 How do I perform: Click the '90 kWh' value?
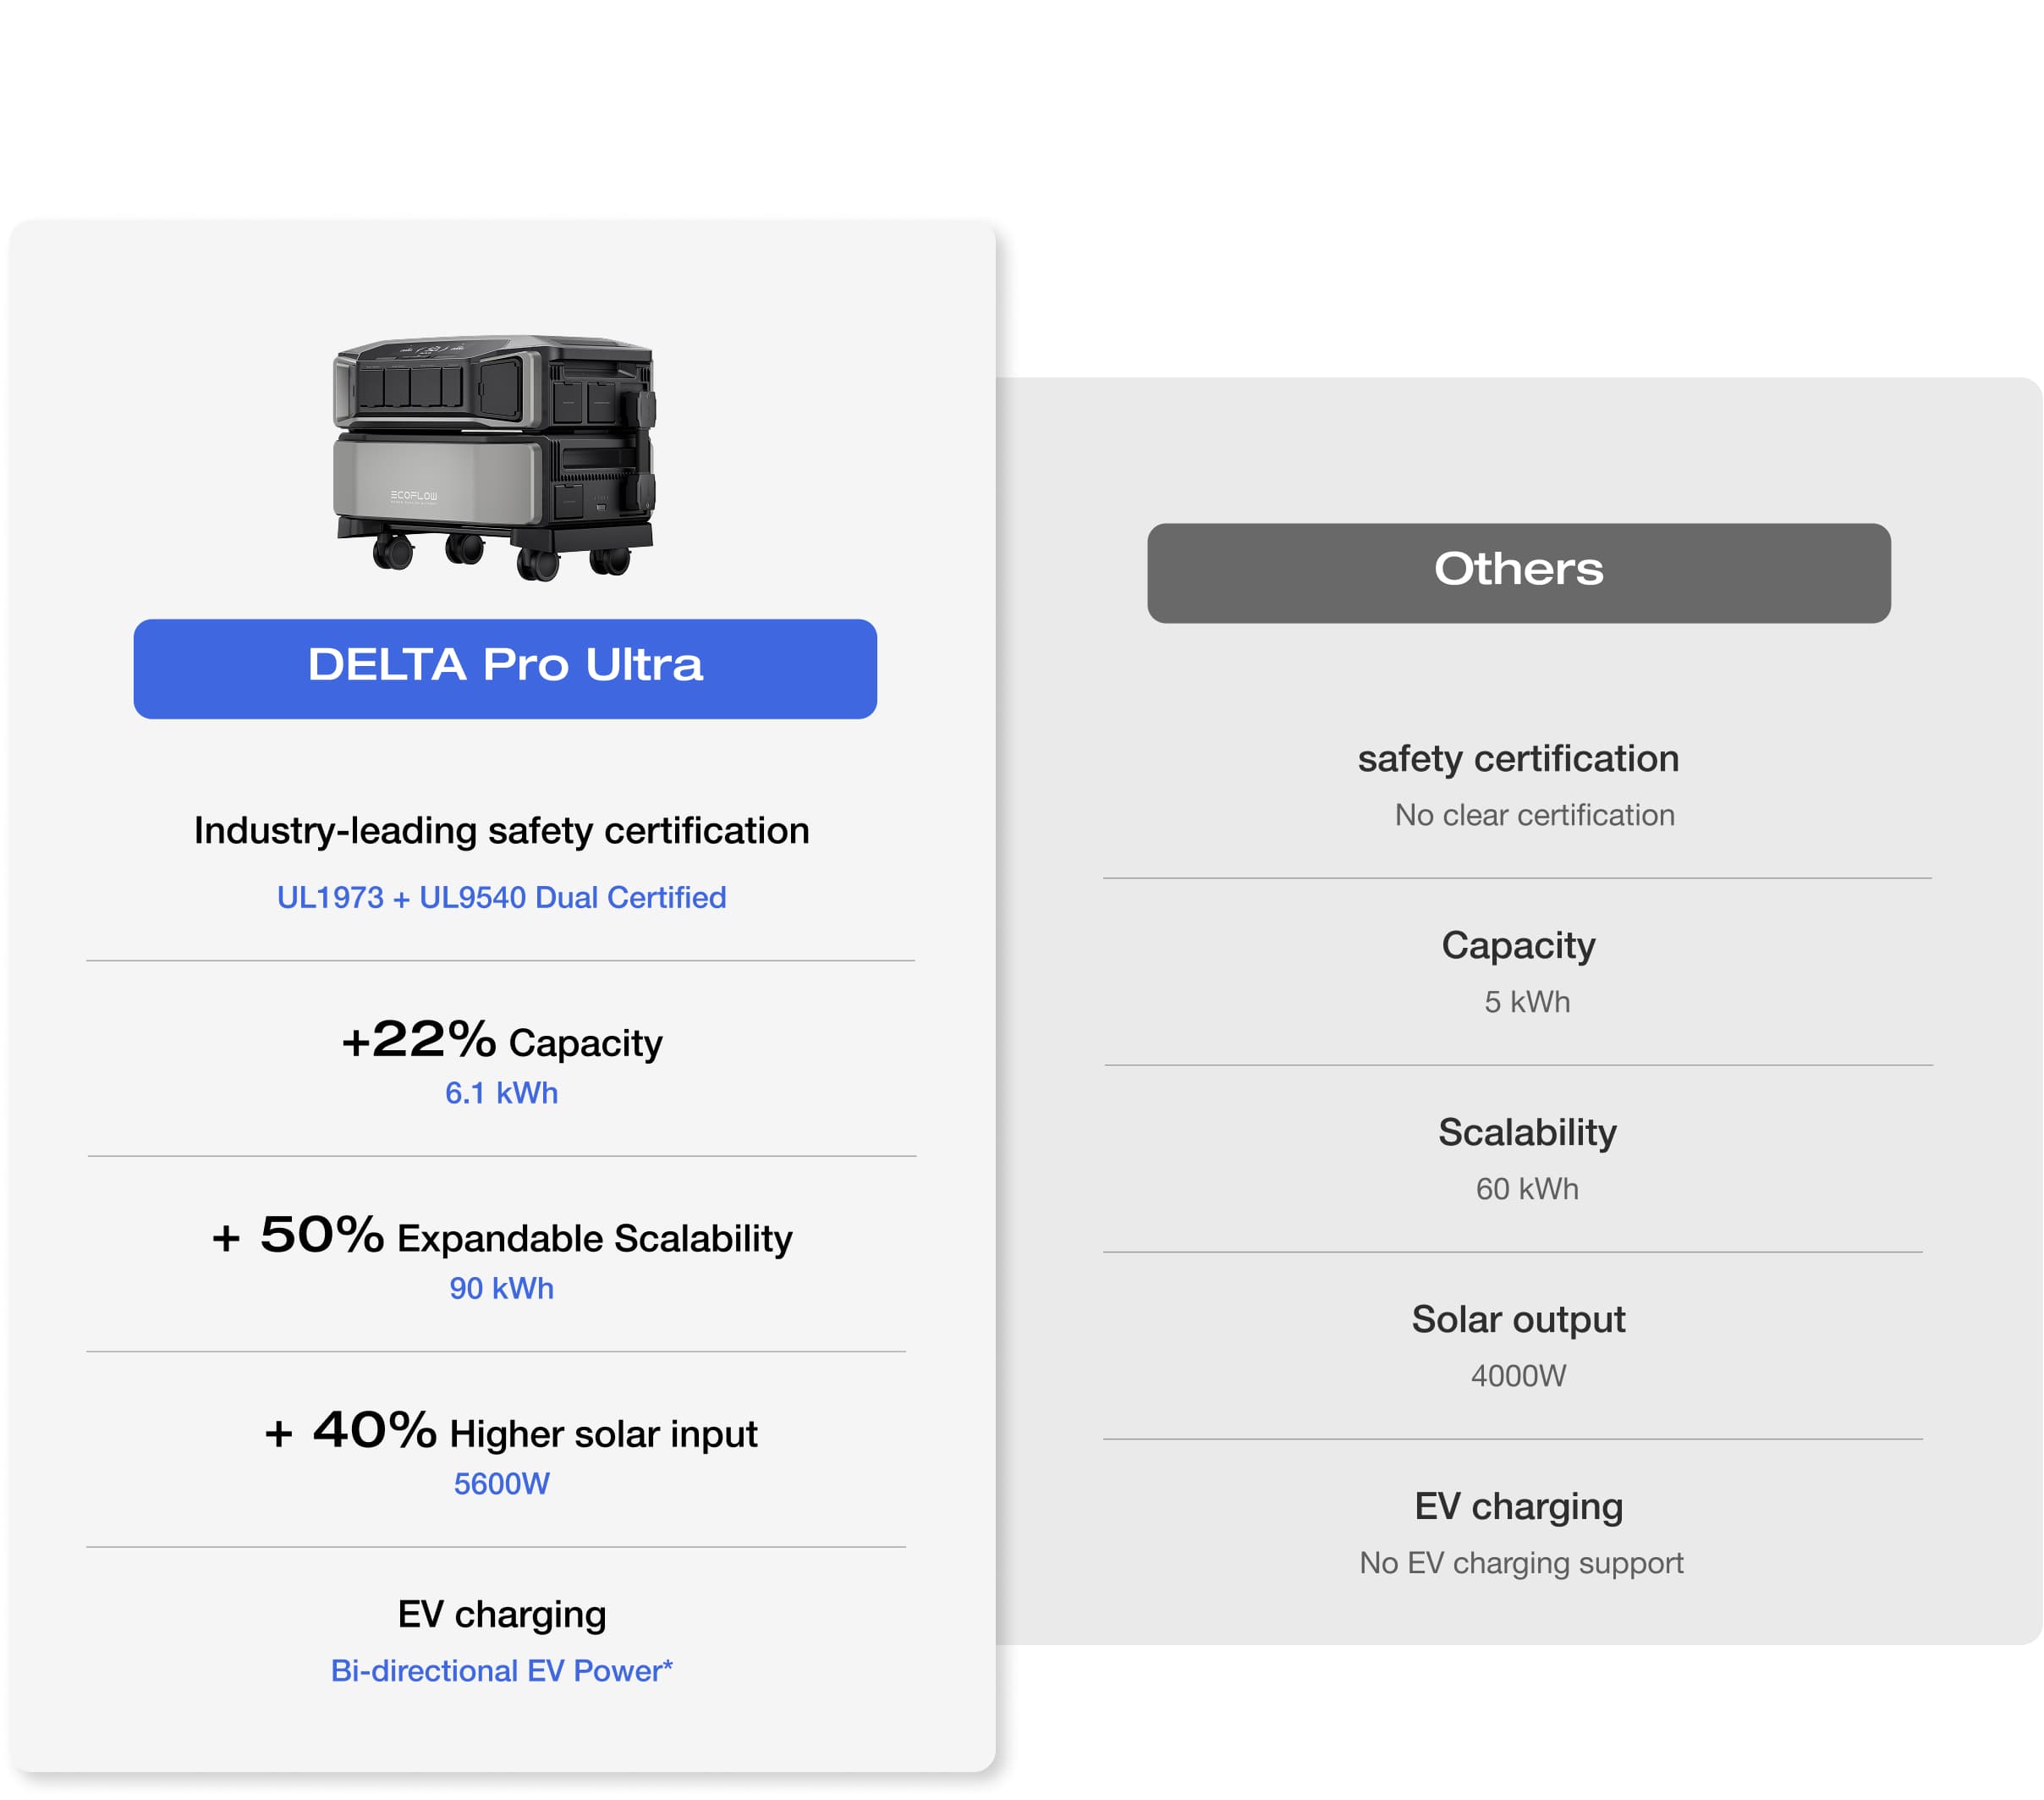coord(501,1288)
